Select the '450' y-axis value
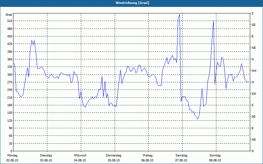 pos(10,36)
